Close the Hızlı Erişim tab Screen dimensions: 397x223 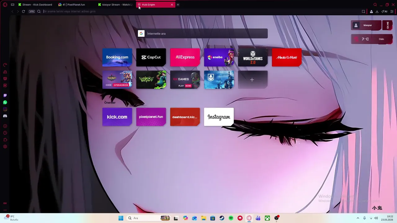pyautogui.click(x=172, y=5)
